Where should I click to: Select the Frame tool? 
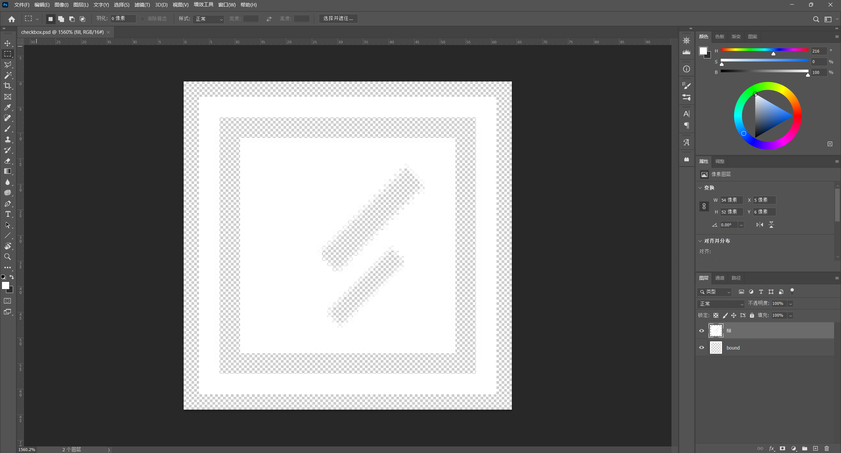coord(8,97)
